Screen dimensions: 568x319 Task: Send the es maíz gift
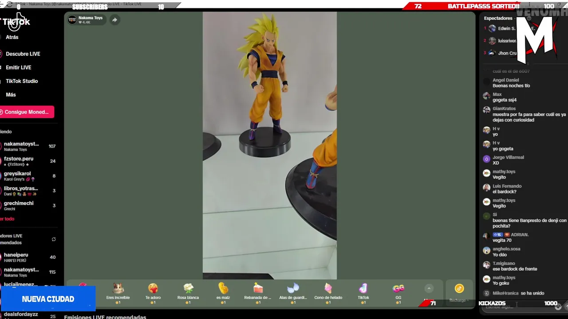pyautogui.click(x=223, y=293)
